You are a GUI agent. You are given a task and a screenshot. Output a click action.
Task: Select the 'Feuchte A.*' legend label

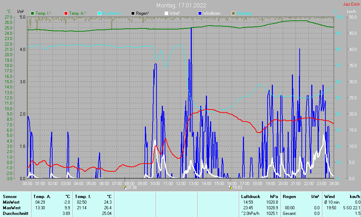(112, 13)
